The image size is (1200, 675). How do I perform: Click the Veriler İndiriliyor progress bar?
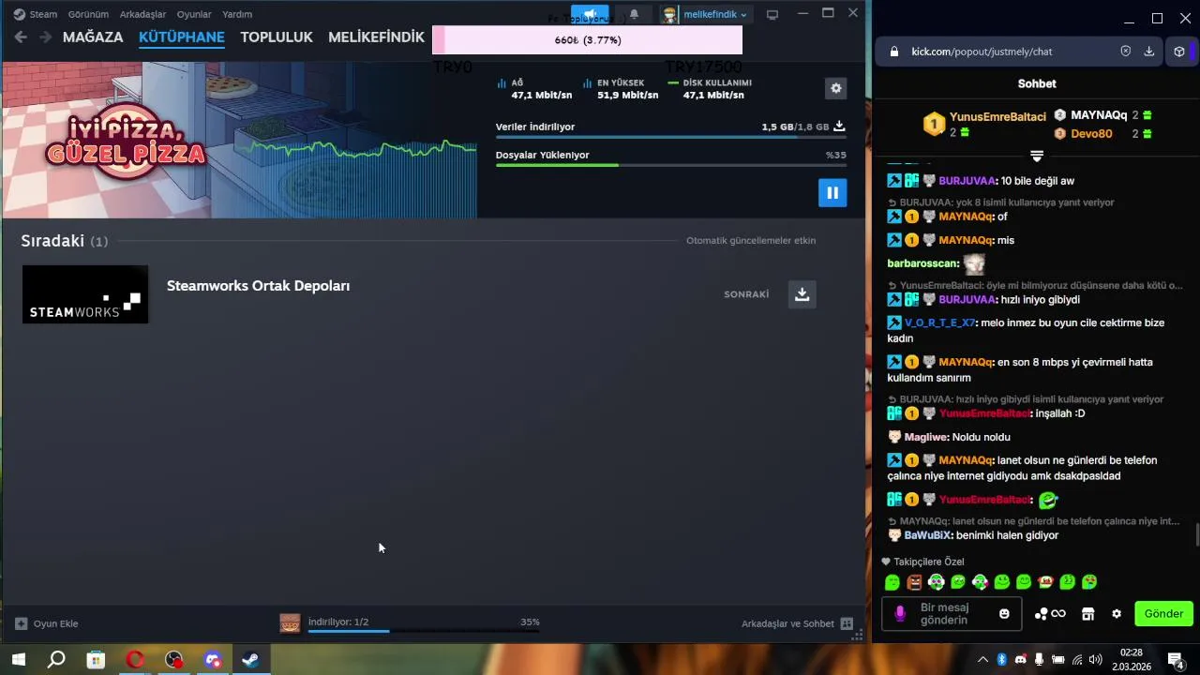point(671,138)
